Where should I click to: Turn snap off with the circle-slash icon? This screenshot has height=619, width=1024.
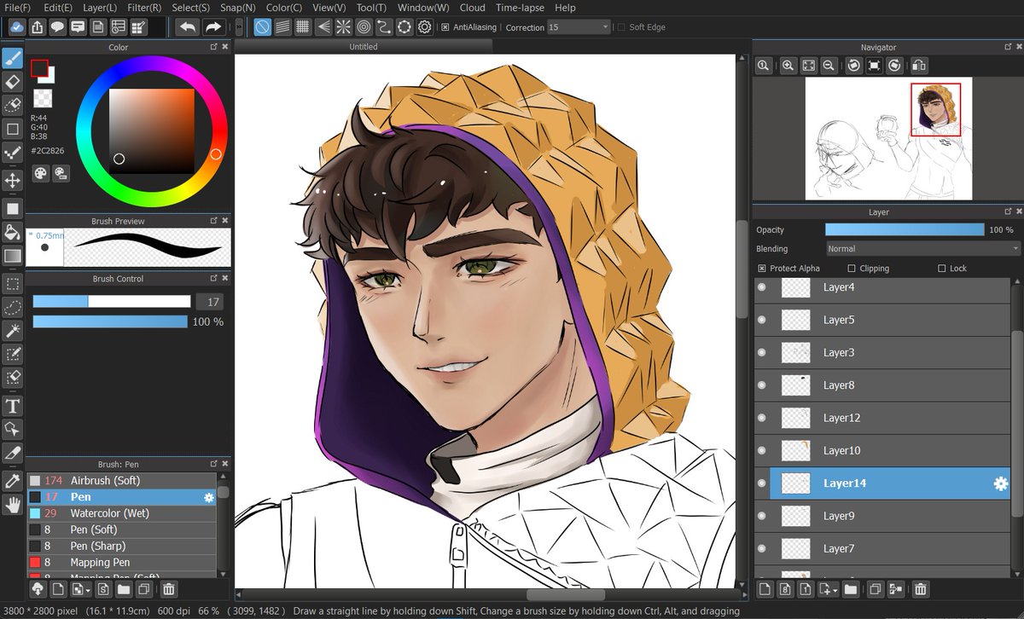pyautogui.click(x=262, y=26)
